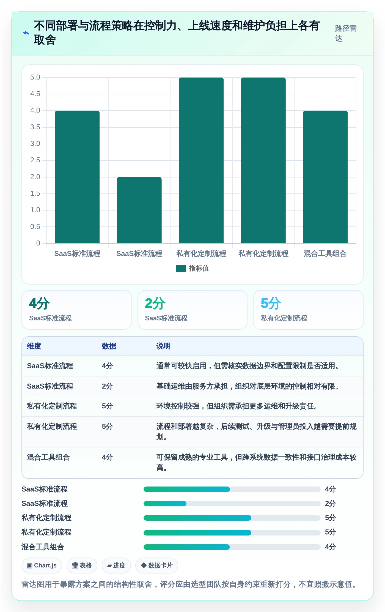Click the first SaaS标准流程 4分 progress bar
Image resolution: width=385 pixels, height=612 pixels.
pyautogui.click(x=232, y=489)
